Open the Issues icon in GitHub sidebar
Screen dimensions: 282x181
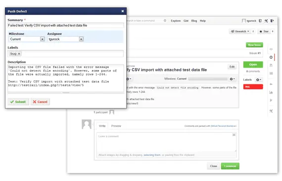(x=271, y=57)
